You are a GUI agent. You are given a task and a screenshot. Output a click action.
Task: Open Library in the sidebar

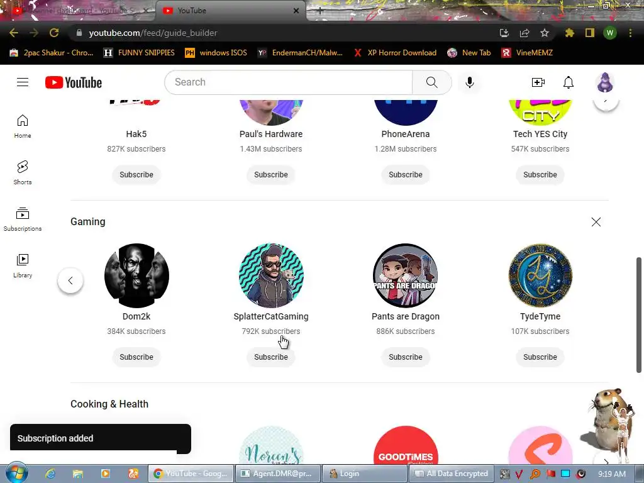[23, 266]
